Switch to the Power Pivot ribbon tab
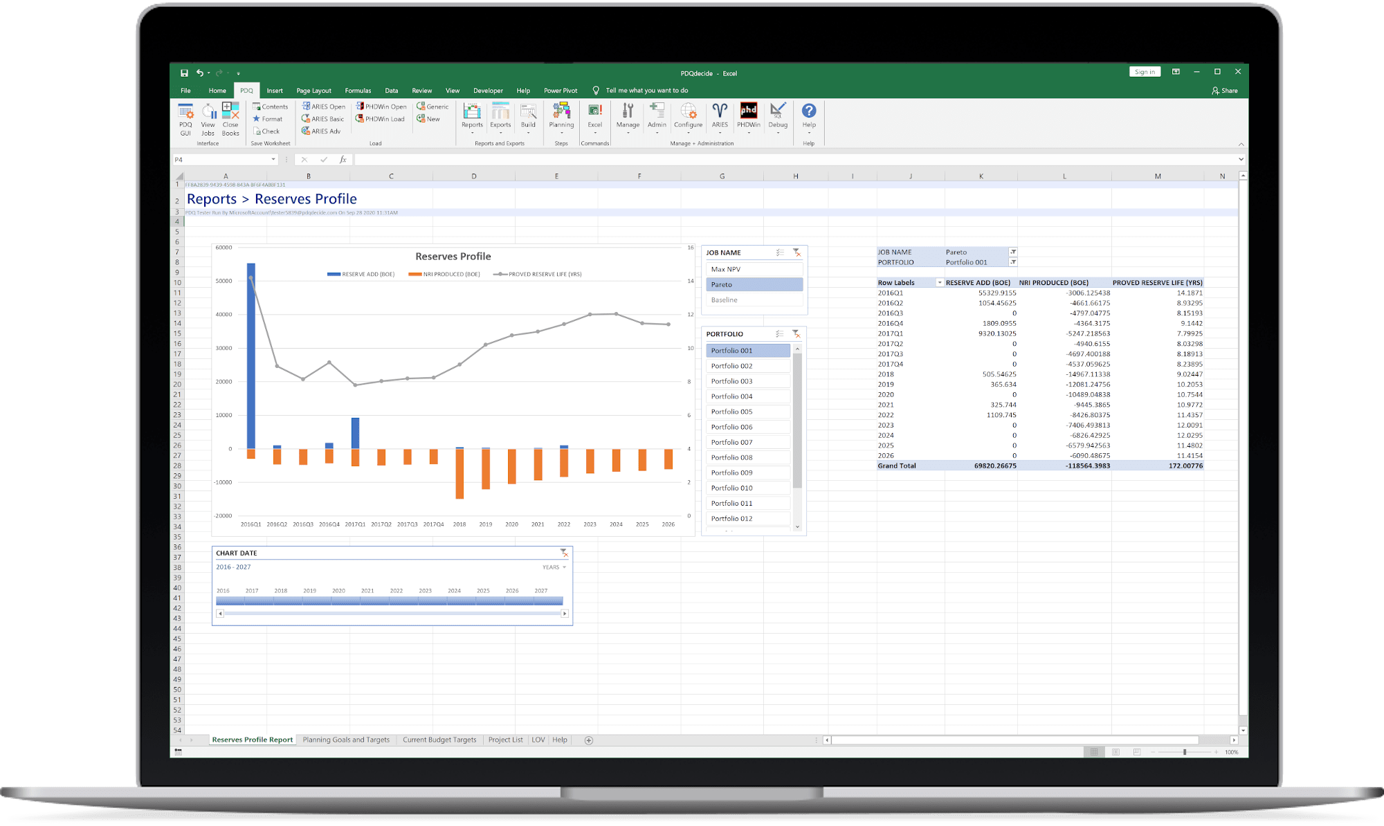Viewport: 1384px width, 826px height. [560, 91]
